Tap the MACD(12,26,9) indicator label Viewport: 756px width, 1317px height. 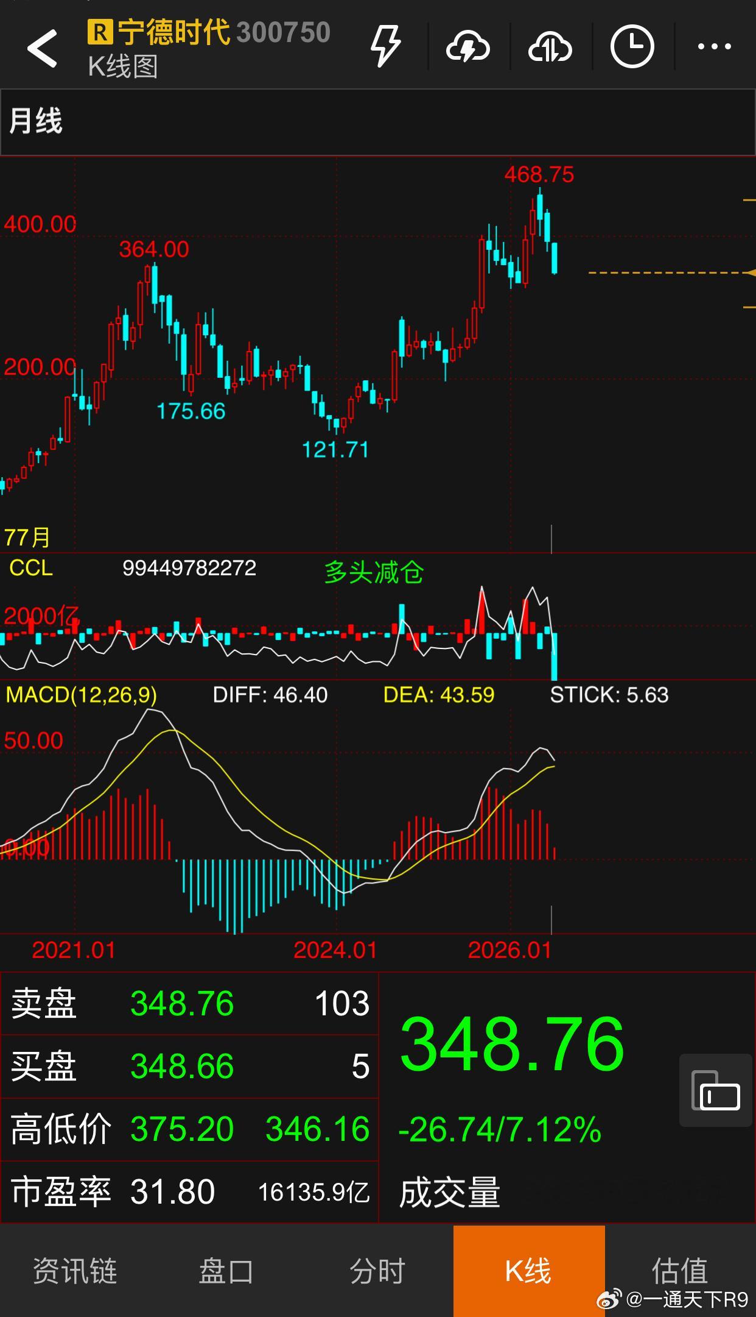pyautogui.click(x=82, y=695)
